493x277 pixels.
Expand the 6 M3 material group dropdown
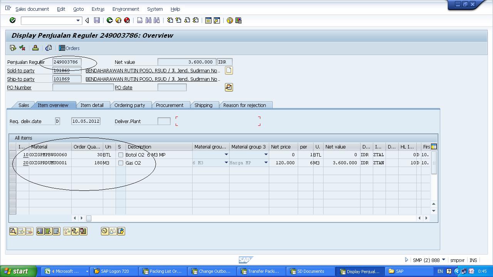point(226,163)
